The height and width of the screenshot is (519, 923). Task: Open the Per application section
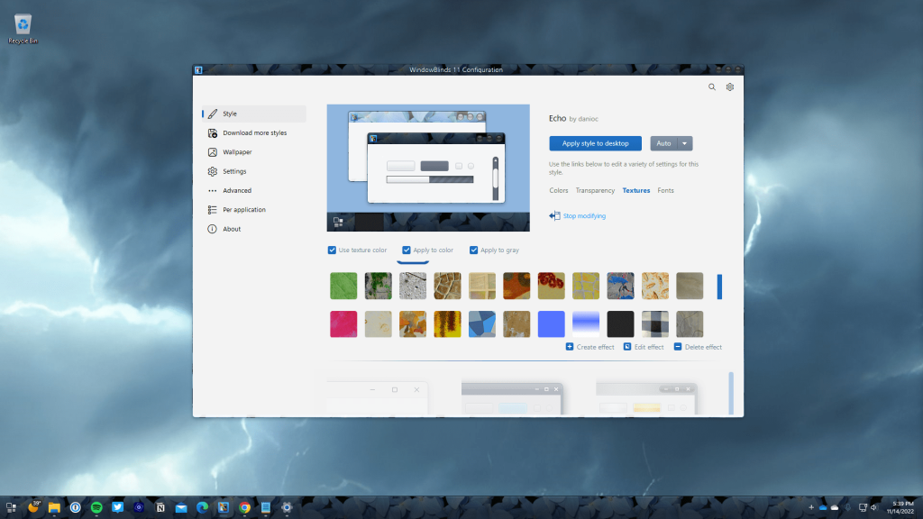pos(243,210)
